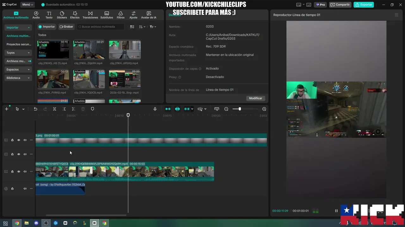Screen dimensions: 405x227
Task: Click the Grabar button
Action: [x=66, y=27]
